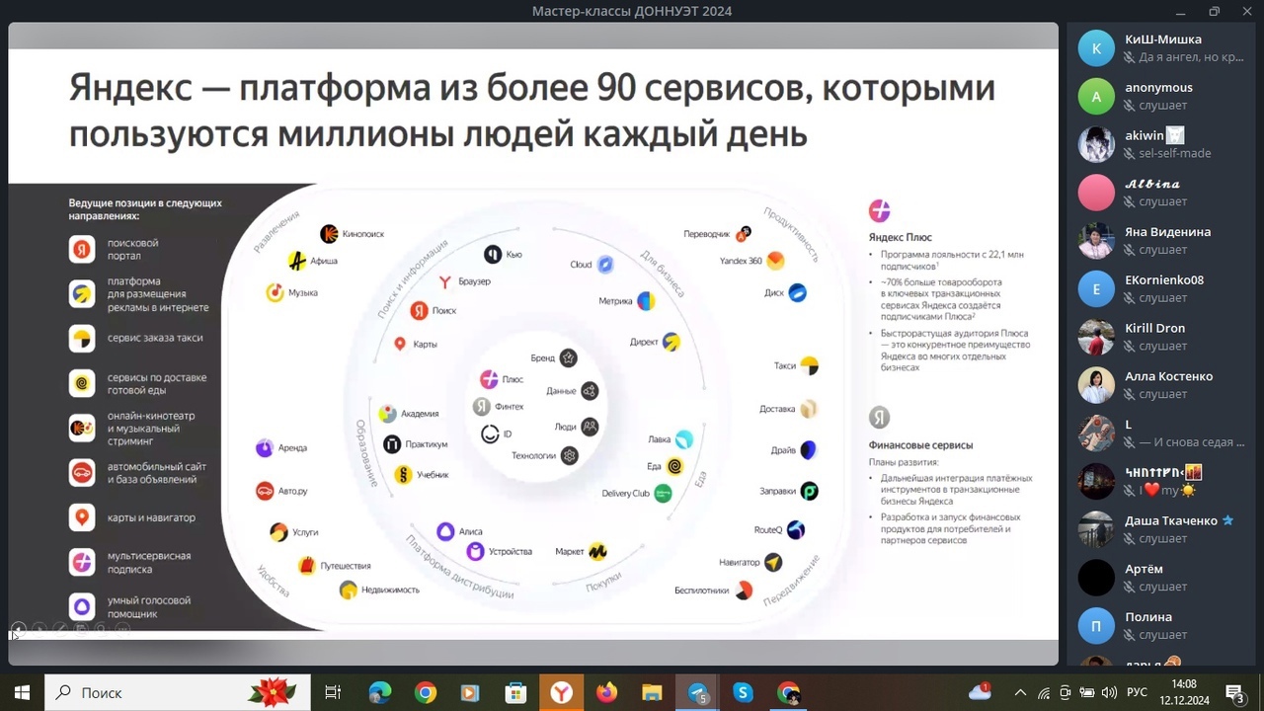The image size is (1264, 711).
Task: Click the Метрика icon
Action: click(646, 301)
